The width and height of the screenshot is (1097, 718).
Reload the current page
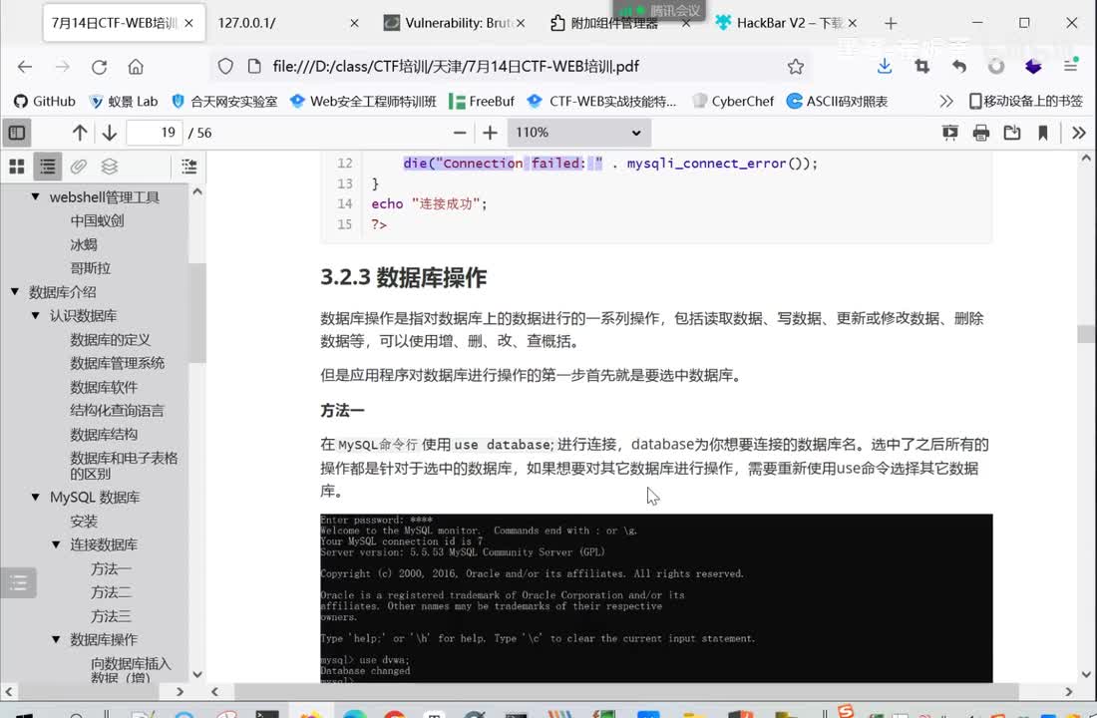[x=99, y=67]
